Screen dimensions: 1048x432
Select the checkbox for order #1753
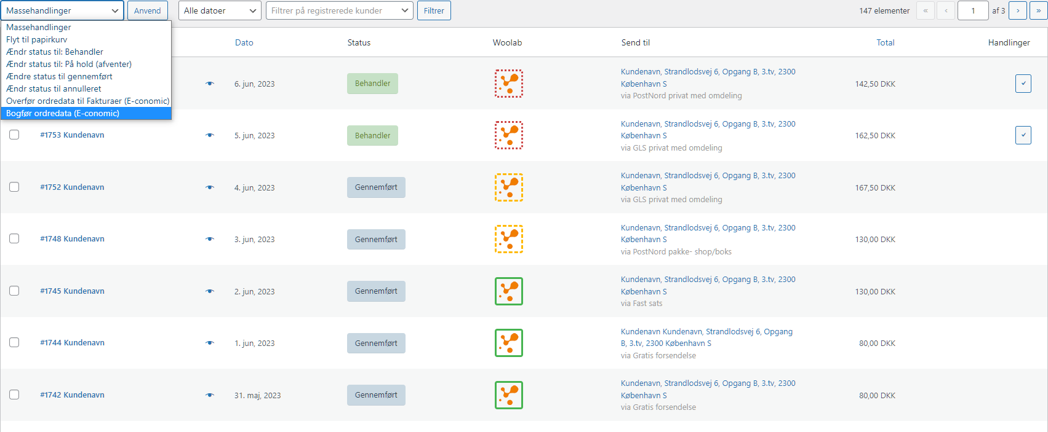coord(14,135)
